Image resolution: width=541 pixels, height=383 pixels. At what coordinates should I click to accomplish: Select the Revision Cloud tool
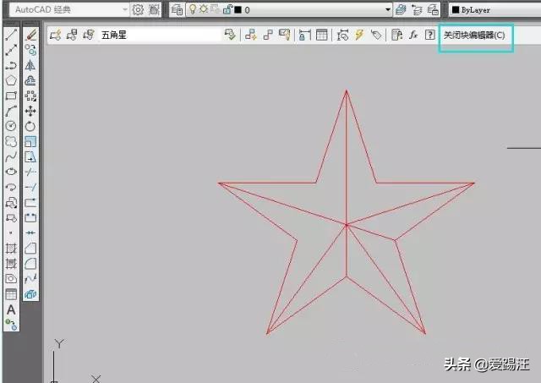click(11, 141)
